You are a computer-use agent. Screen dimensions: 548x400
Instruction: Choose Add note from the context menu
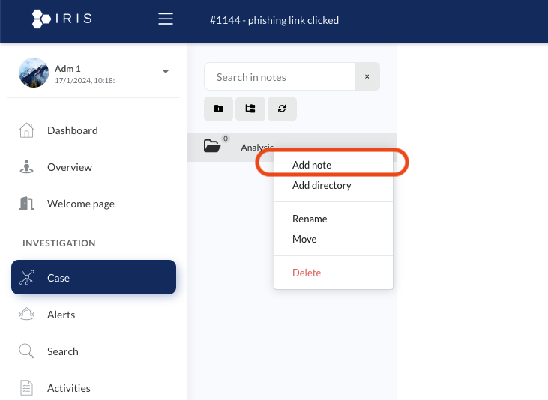pyautogui.click(x=312, y=165)
